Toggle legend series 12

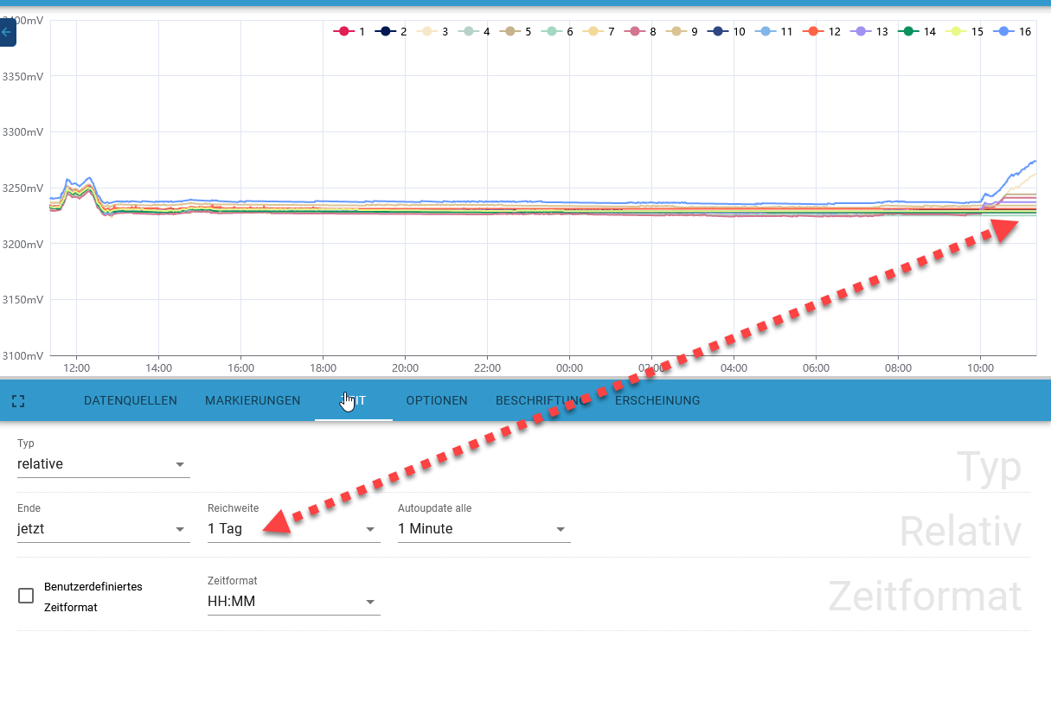(x=821, y=31)
